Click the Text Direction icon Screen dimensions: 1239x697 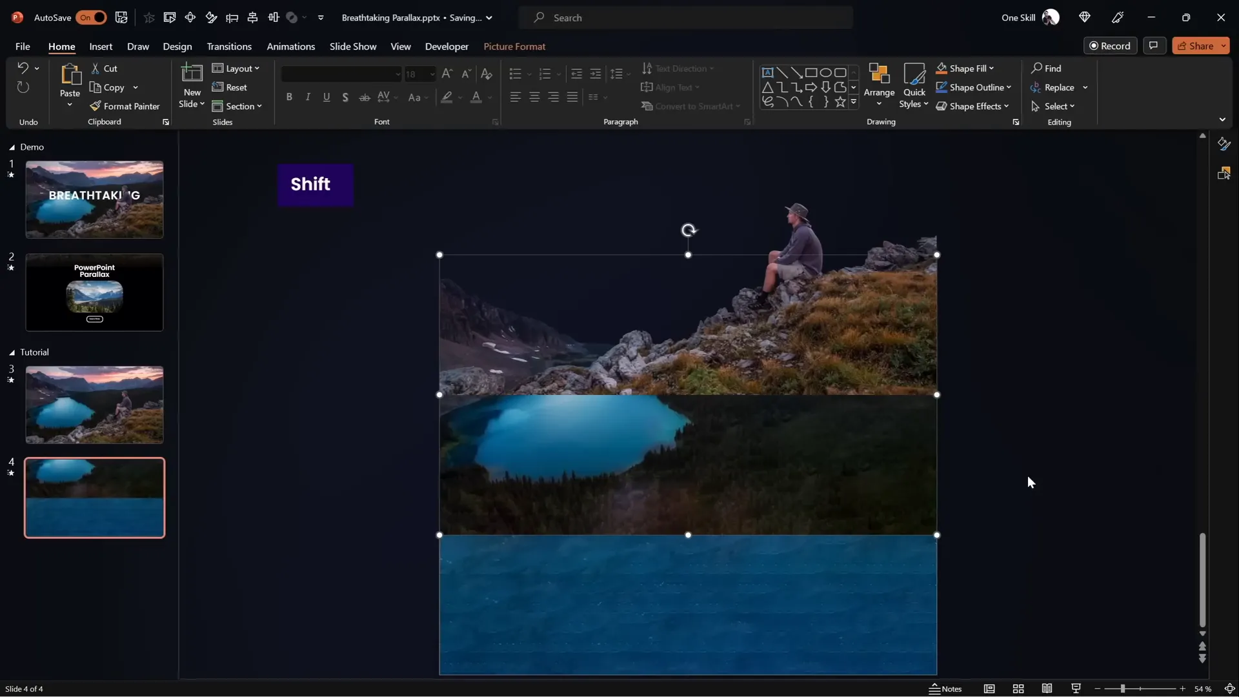pos(649,68)
